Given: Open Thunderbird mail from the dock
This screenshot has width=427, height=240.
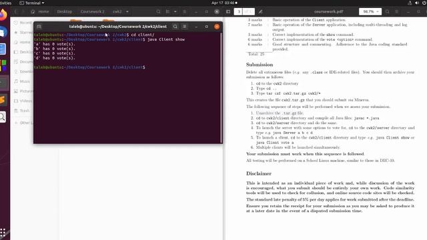Looking at the screenshot, I should [3, 32].
